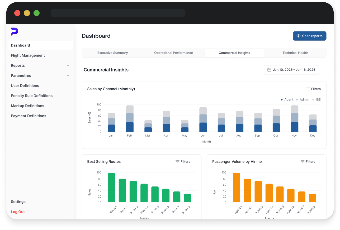Image resolution: width=340 pixels, height=230 pixels.
Task: Expand the Reports sidebar chevron
Action: [68, 66]
